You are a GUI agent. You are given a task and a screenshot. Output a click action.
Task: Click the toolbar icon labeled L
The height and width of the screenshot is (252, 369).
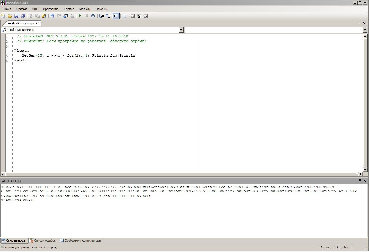(139, 16)
